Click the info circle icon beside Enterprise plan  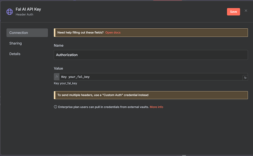tap(55, 107)
